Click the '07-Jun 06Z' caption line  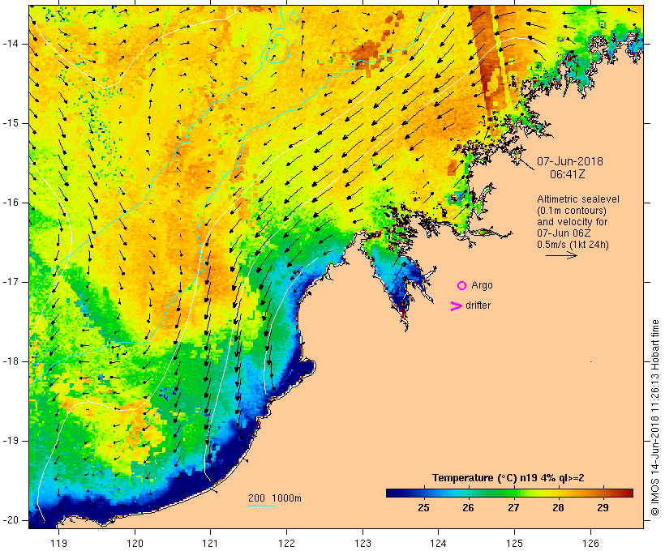pyautogui.click(x=564, y=233)
